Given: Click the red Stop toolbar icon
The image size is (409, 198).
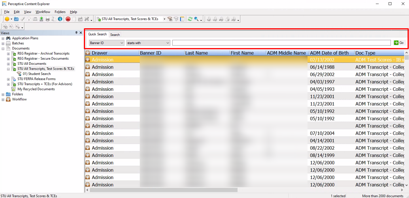Looking at the screenshot, I should coord(68,19).
